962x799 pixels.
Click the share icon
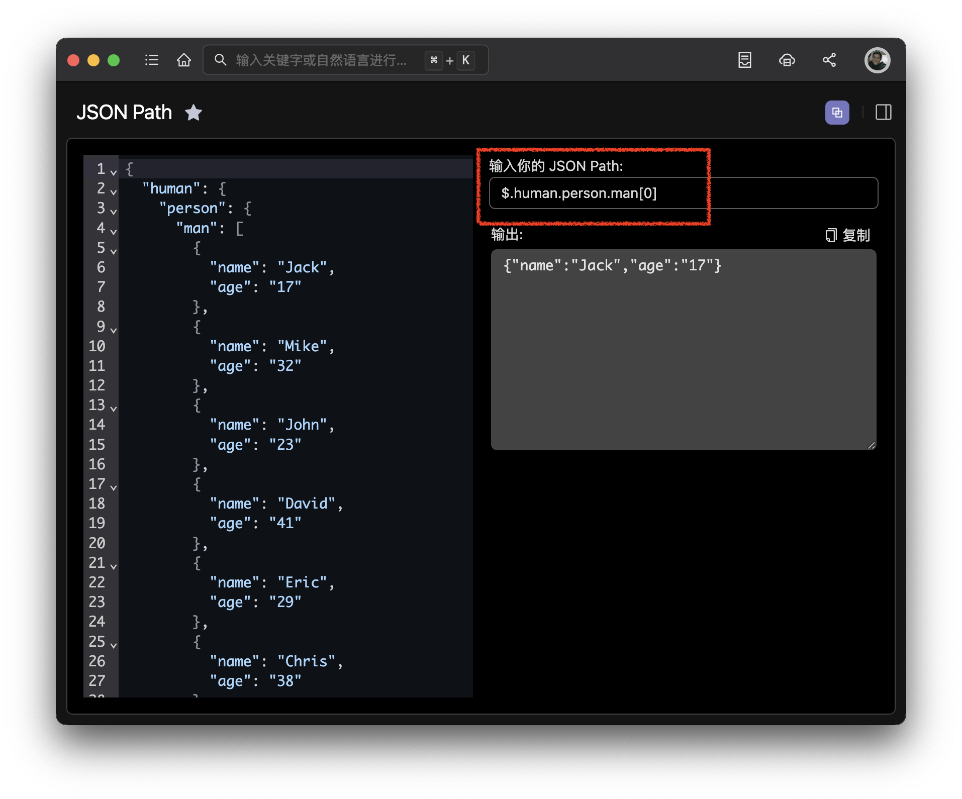point(829,60)
